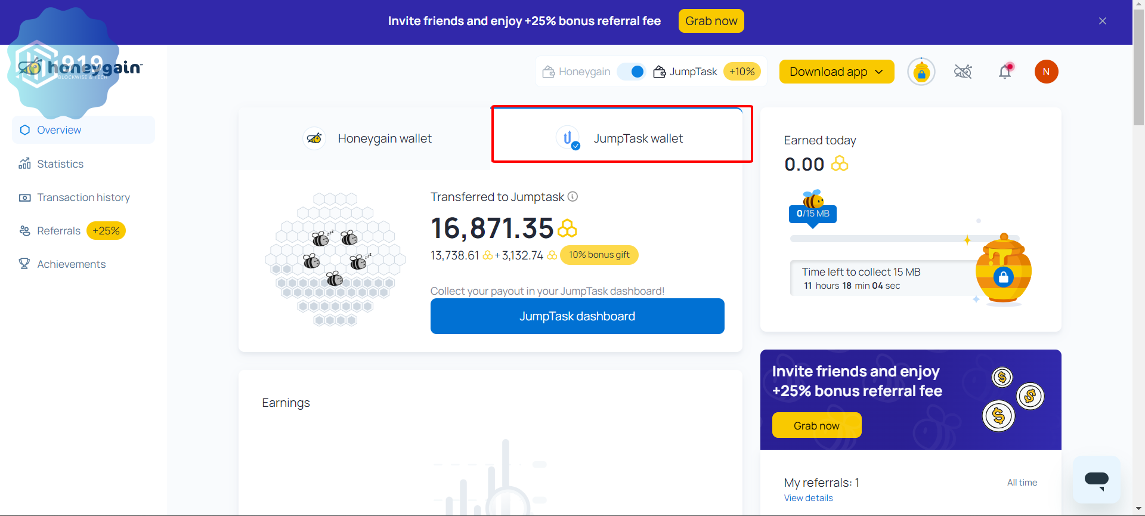Dismiss the top referral banner
The width and height of the screenshot is (1145, 516).
pyautogui.click(x=1102, y=21)
